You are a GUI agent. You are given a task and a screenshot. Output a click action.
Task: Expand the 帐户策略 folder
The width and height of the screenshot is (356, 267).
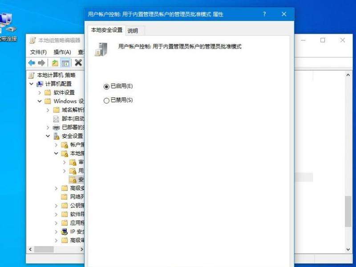56,145
